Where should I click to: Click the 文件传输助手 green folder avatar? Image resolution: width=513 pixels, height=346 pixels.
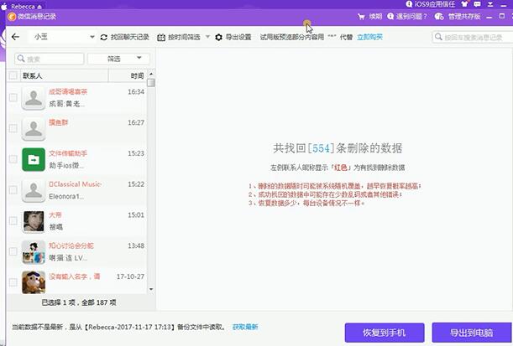[x=34, y=159]
